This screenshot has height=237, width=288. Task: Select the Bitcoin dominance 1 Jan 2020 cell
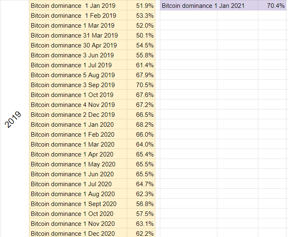[x=78, y=124]
